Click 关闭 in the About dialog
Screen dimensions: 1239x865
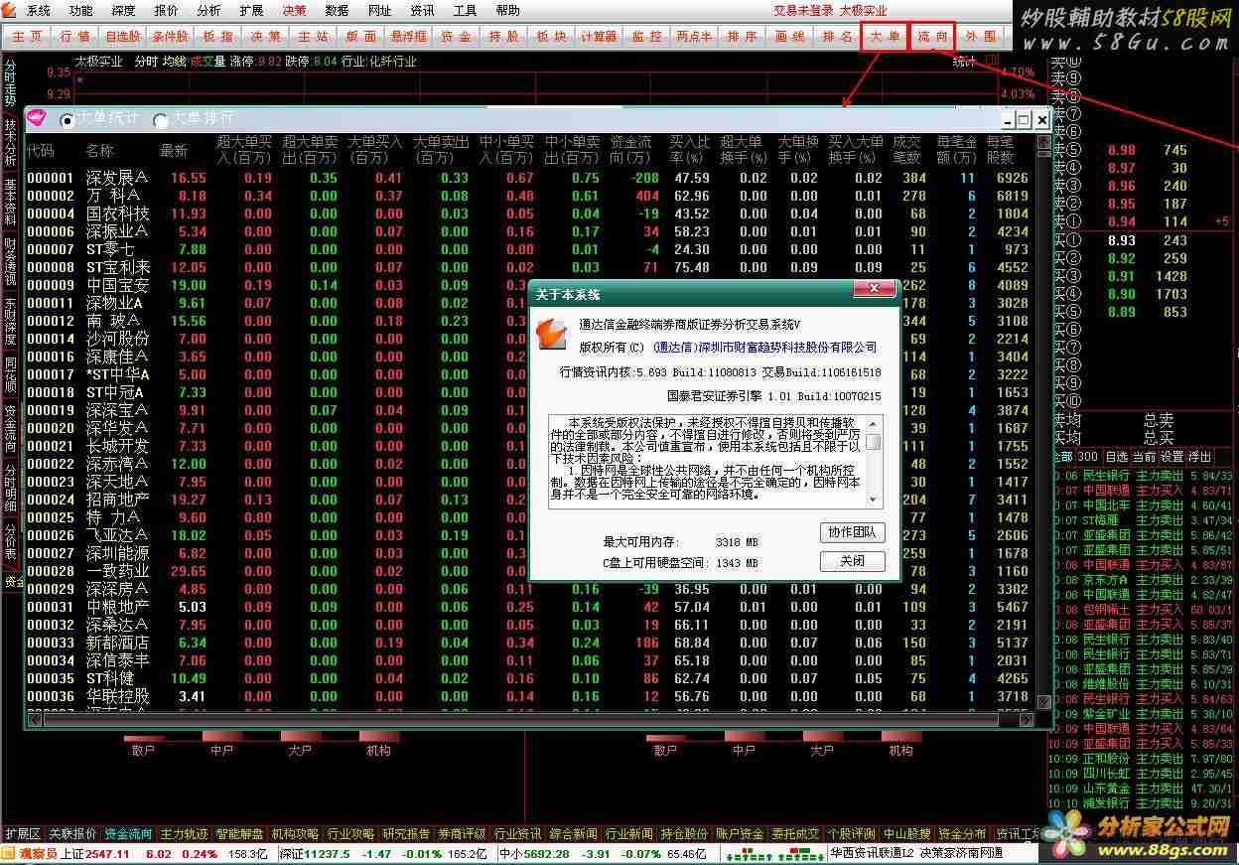point(852,561)
